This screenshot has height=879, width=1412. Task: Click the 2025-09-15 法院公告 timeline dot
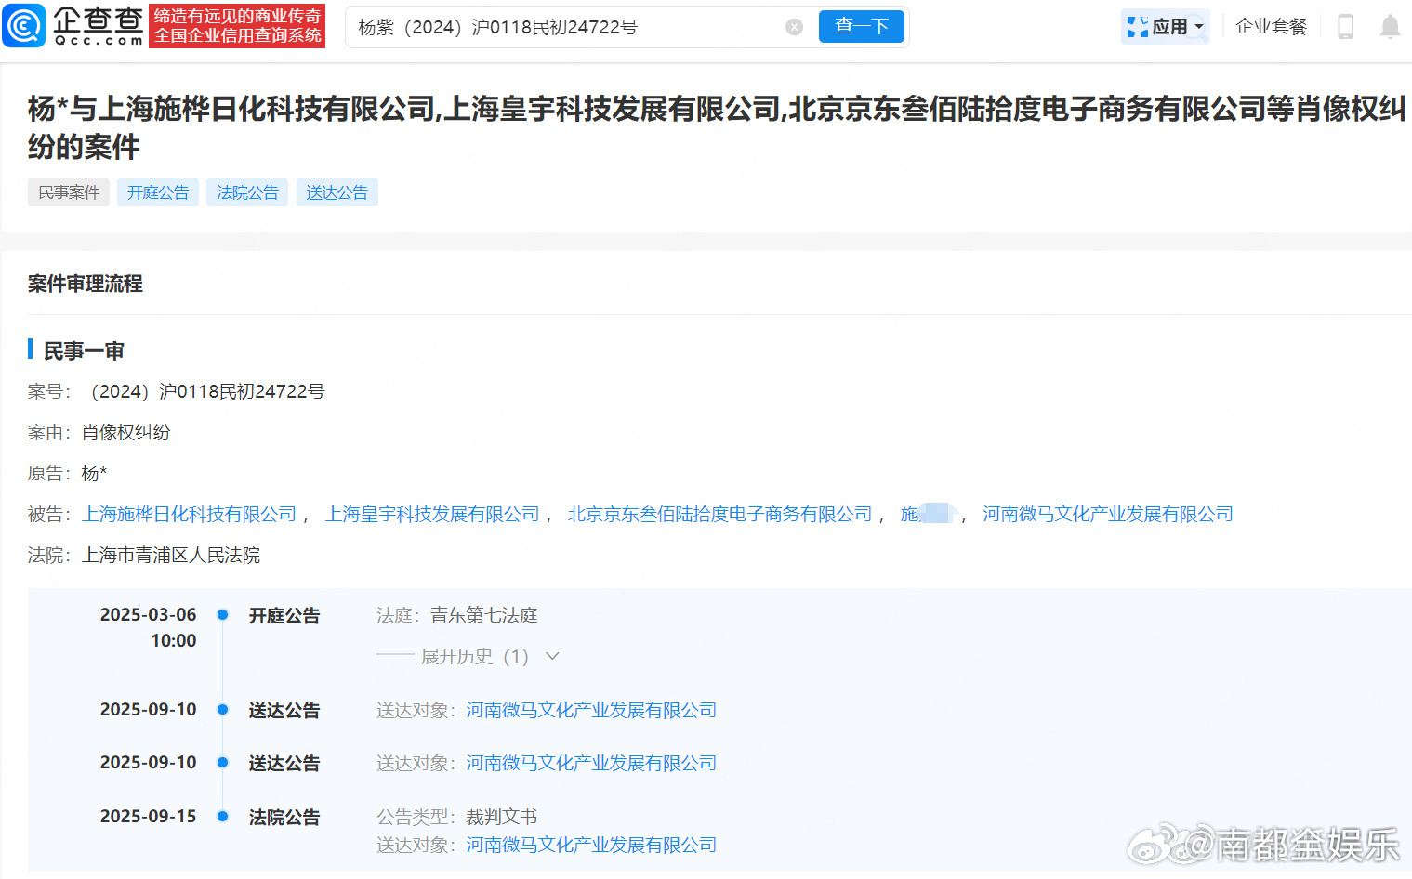(223, 816)
